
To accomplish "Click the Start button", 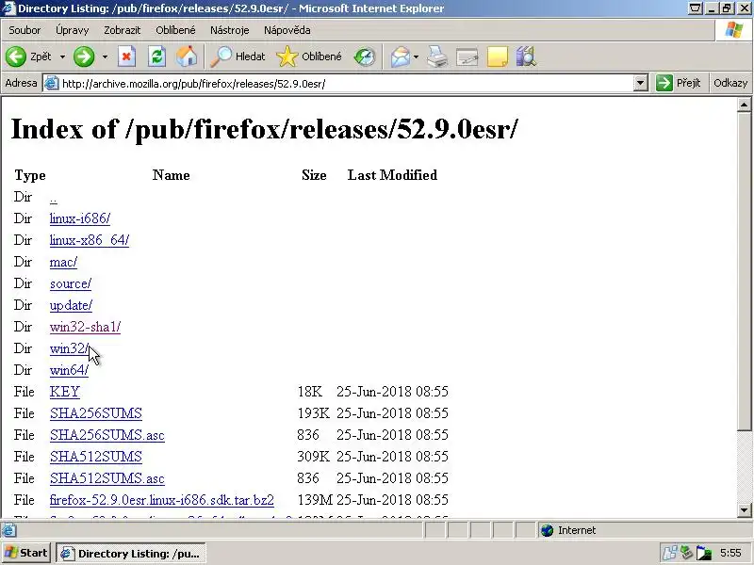I will tap(26, 554).
